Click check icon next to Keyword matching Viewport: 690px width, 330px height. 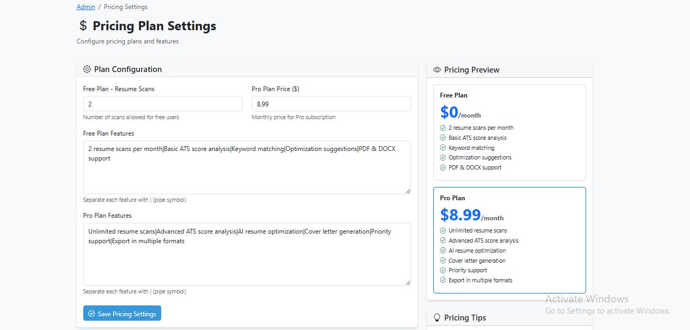[443, 148]
